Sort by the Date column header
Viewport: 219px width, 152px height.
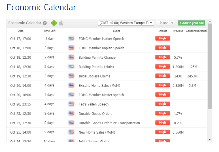[21, 31]
